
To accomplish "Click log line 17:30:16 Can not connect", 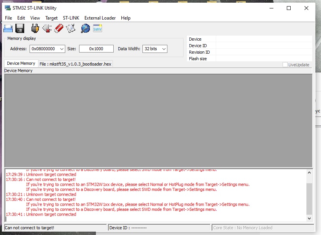I will [41, 179].
